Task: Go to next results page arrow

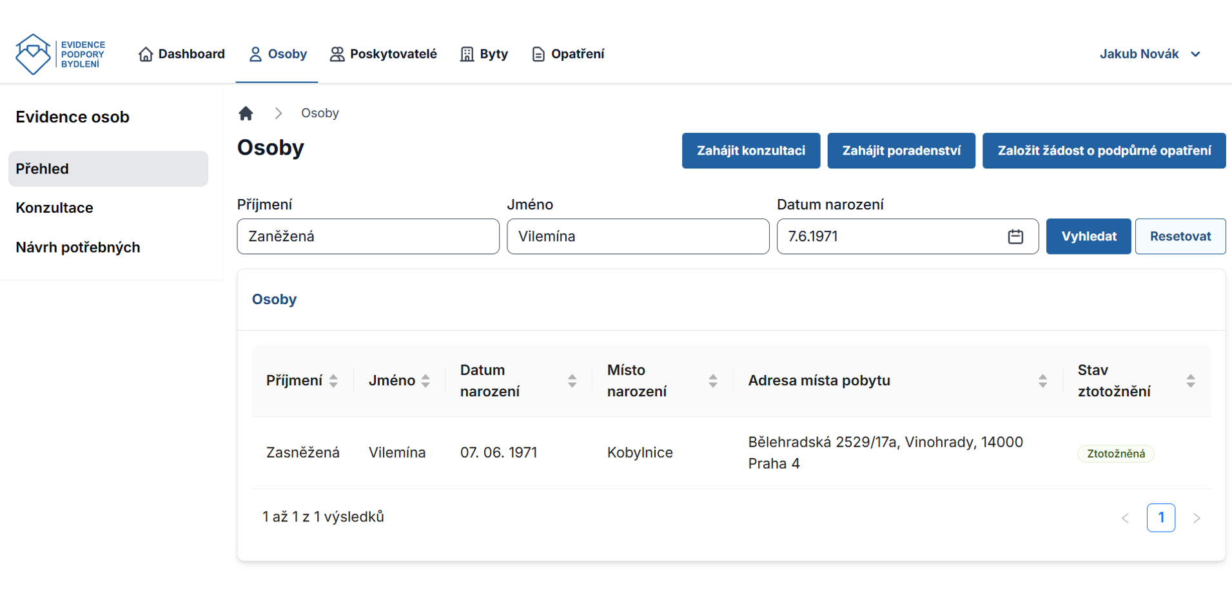Action: point(1197,518)
